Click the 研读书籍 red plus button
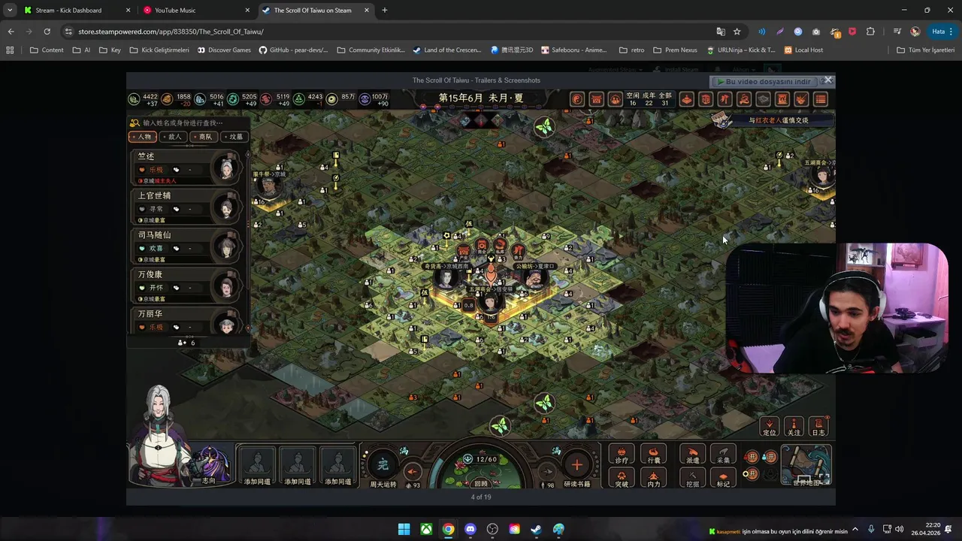The image size is (962, 541). [x=576, y=465]
